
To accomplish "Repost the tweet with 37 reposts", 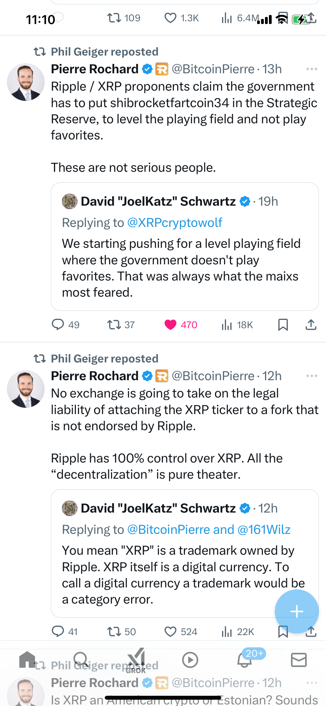I will tap(114, 325).
